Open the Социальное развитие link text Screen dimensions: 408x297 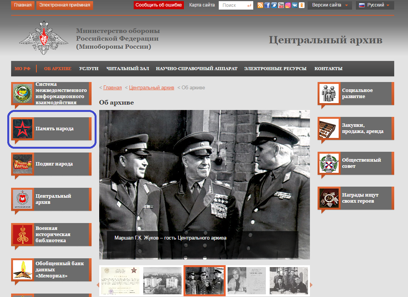(x=357, y=94)
